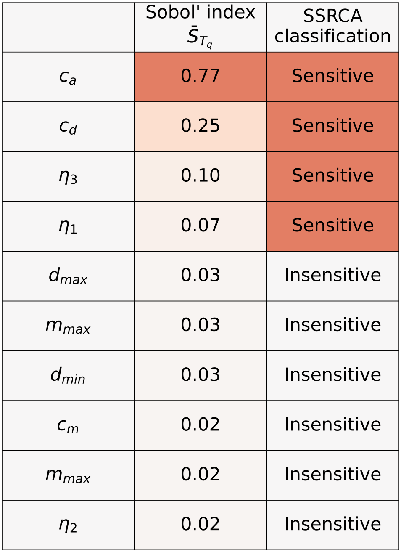Screen dimensions: 401x552
Task: Click the Sensitive cell in the c_a row
Action: coord(332,77)
